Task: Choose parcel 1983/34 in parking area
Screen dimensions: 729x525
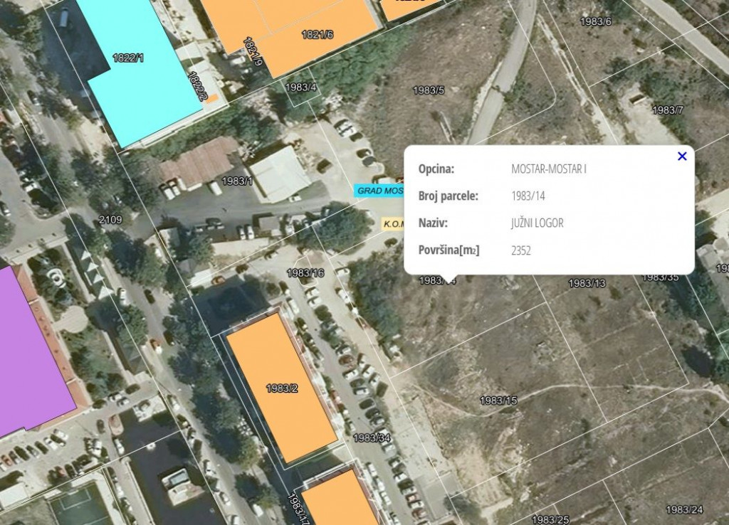Action: 372,437
